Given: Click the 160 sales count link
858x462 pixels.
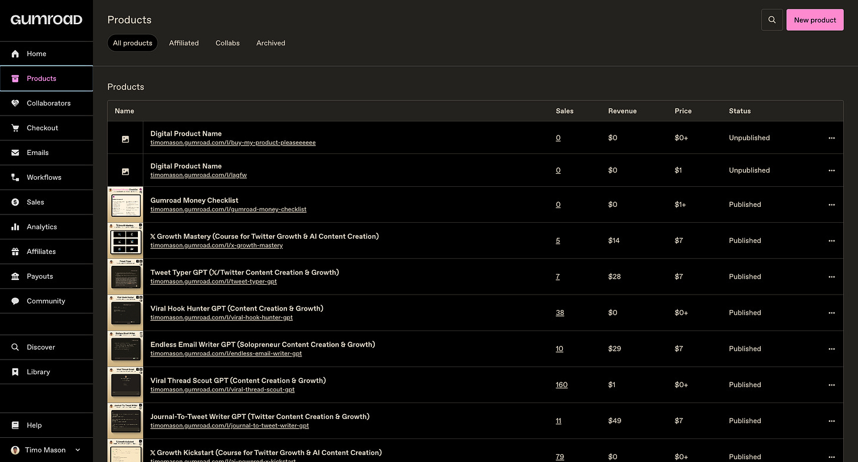Looking at the screenshot, I should coord(562,385).
